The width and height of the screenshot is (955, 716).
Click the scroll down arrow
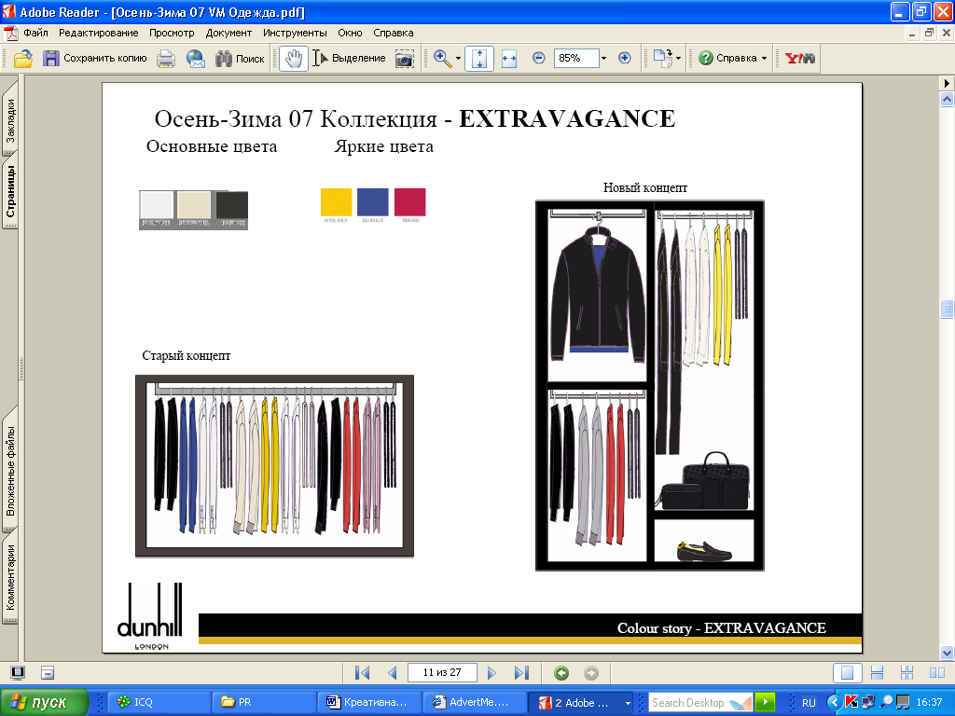tap(947, 653)
